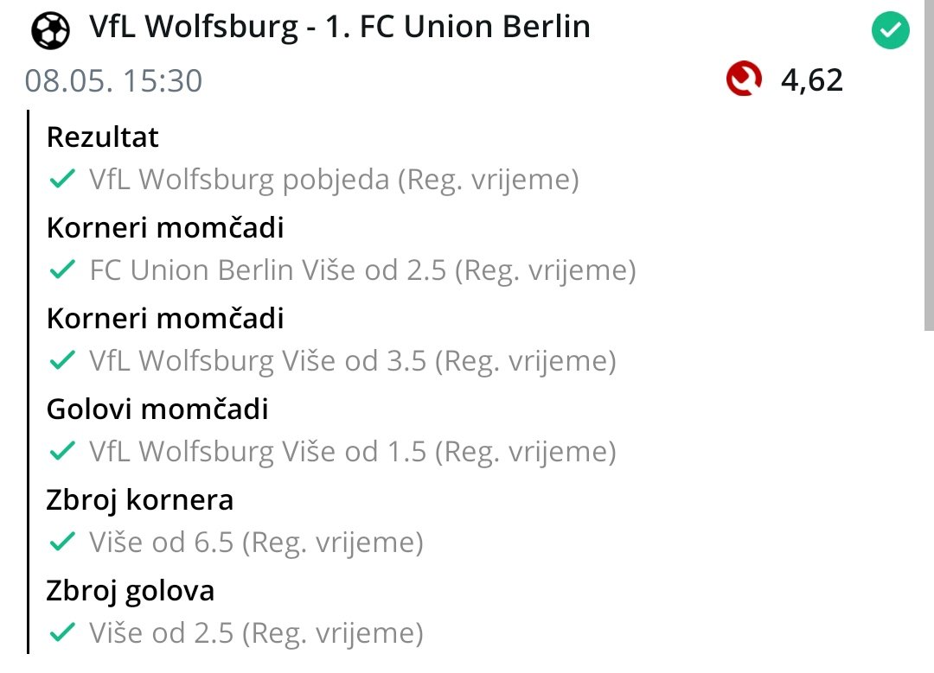Click checkmark beside VfL Wolfsburg pobjeda
This screenshot has width=934, height=673.
click(61, 180)
